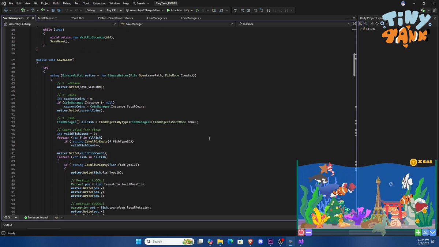The image size is (439, 247).
Task: Switch to the PrefabToShopItemCreator.cs tab
Action: pos(116,18)
